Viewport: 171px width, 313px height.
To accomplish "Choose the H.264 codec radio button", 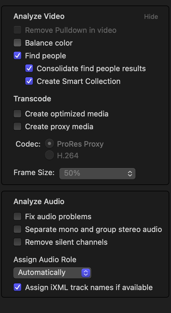I will pos(49,155).
